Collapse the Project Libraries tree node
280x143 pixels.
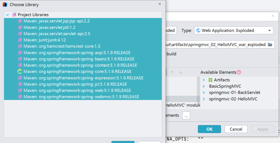pyautogui.click(x=7, y=15)
